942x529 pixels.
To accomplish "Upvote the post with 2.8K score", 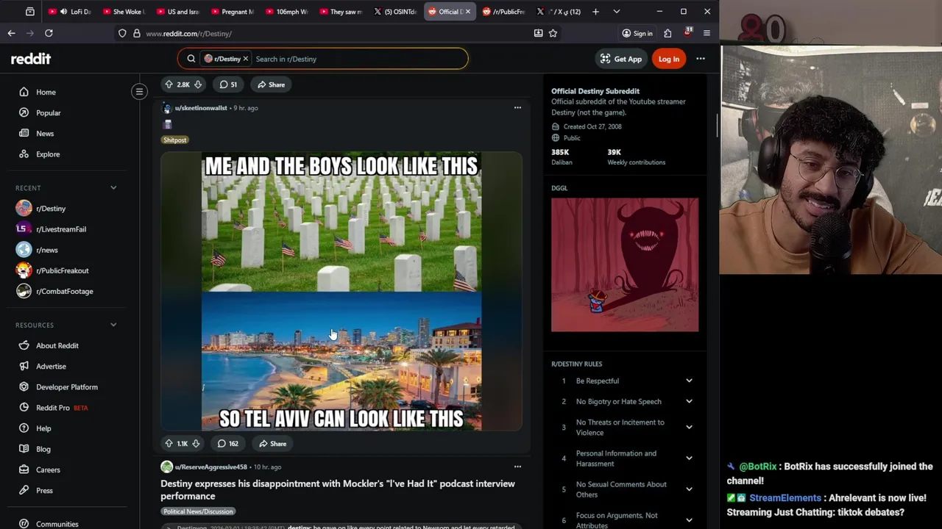I will 169,84.
